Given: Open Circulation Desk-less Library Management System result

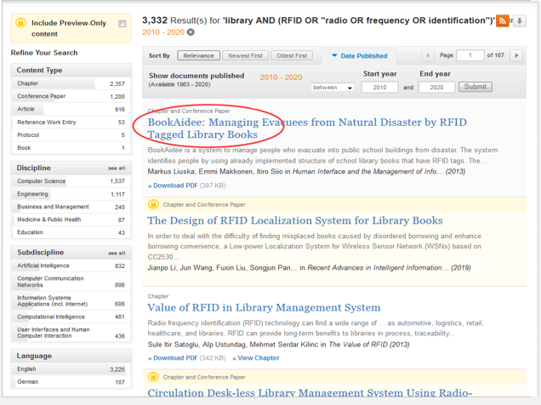Looking at the screenshot, I should click(x=310, y=392).
